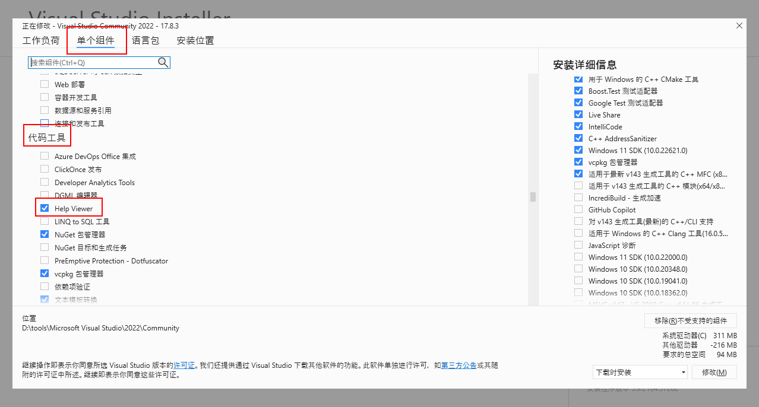The width and height of the screenshot is (759, 407).
Task: Disable Live Share in install details
Action: point(578,115)
